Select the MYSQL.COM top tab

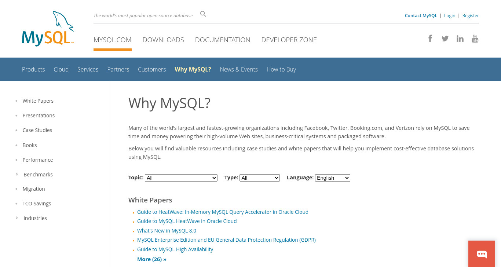113,40
